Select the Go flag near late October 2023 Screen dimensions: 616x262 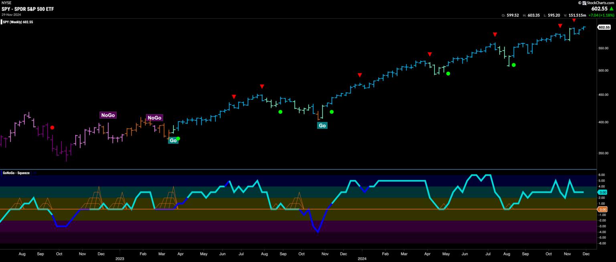(322, 125)
